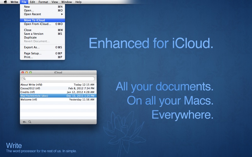Minimize the iCloud window with the yellow button
Viewport: 252px width, 157px height.
(x=26, y=73)
